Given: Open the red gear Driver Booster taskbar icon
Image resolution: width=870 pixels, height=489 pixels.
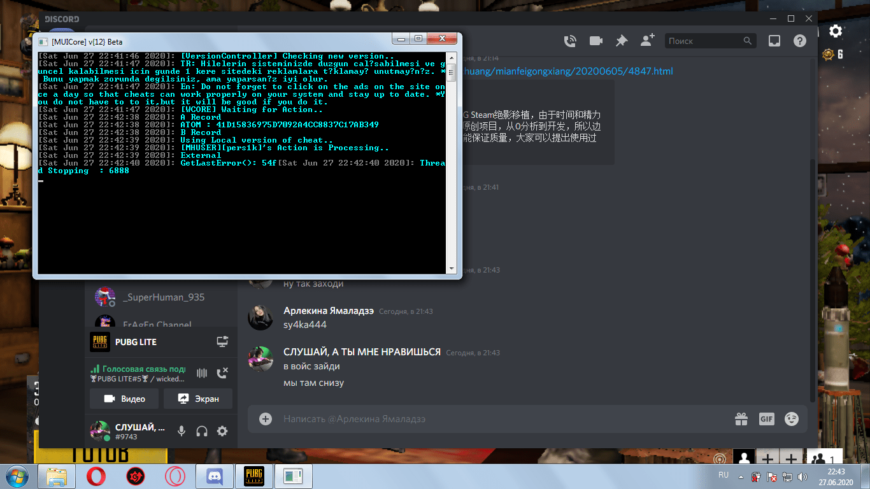Looking at the screenshot, I should click(136, 476).
